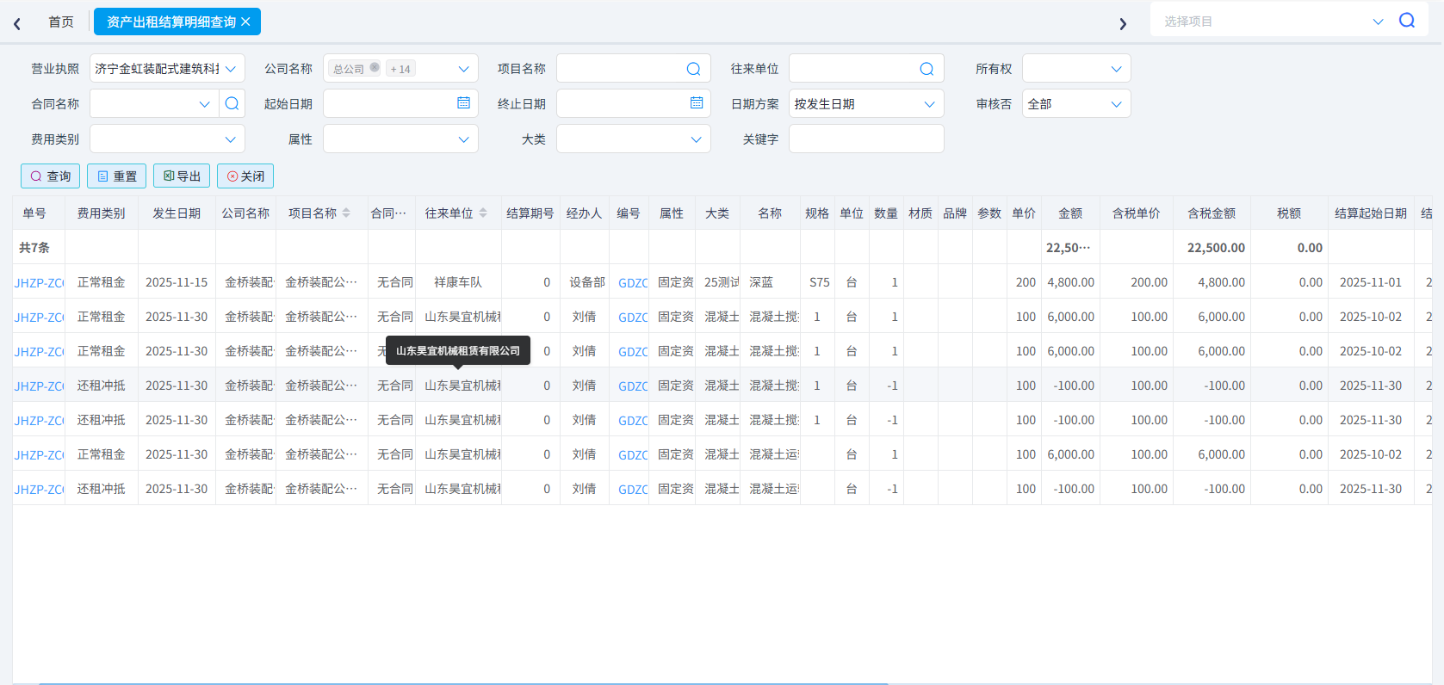This screenshot has height=685, width=1444.
Task: Expand the 营业执照 dropdown
Action: tap(231, 69)
